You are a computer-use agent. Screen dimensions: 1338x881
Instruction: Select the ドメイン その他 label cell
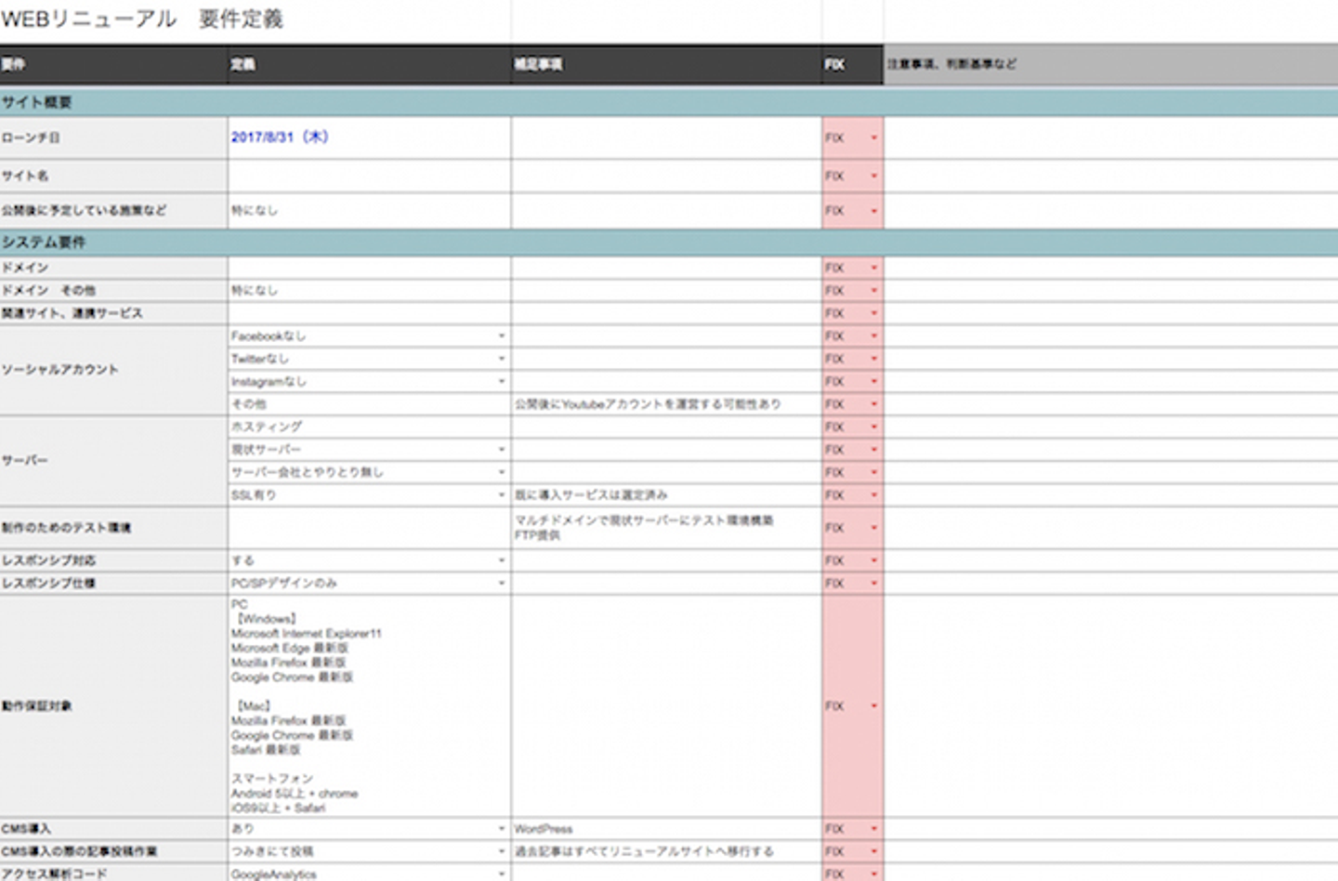113,291
